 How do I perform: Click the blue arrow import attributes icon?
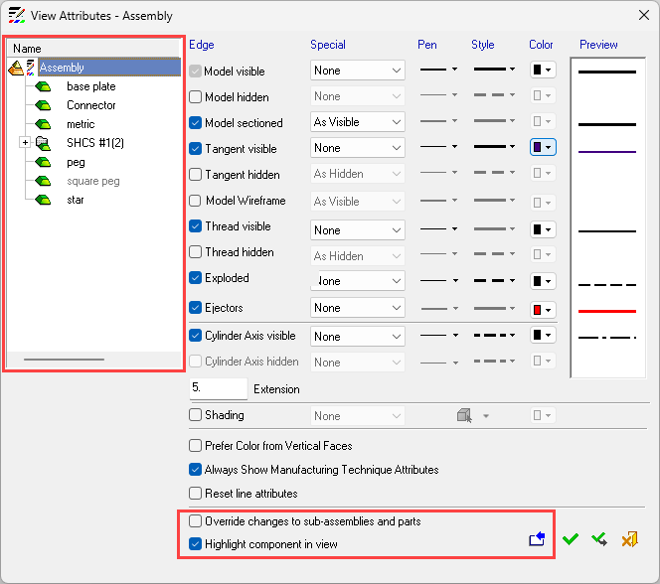[537, 539]
